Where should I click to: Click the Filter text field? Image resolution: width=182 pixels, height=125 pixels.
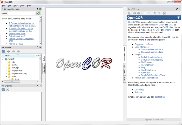22,14
